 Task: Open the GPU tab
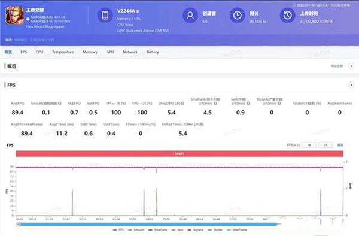pos(110,52)
